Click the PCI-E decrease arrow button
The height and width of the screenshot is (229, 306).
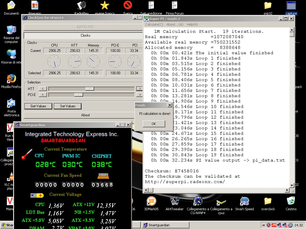pyautogui.click(x=43, y=95)
